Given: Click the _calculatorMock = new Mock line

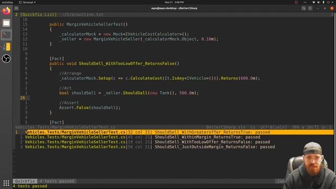Looking at the screenshot, I should point(124,34).
